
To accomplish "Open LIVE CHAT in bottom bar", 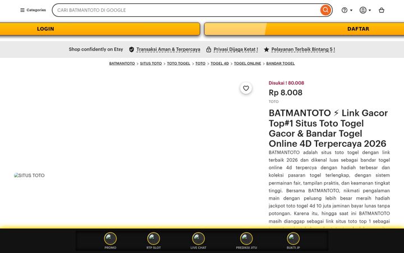I will 199,241.
